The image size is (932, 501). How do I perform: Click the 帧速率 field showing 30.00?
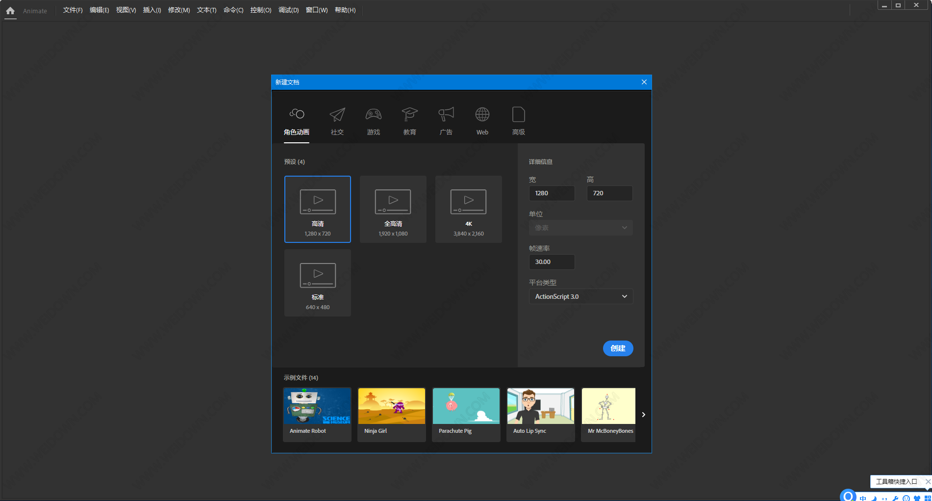(x=552, y=262)
